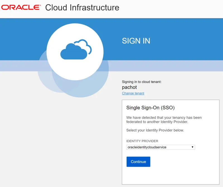Click the 'Select your Identity Provider below.' text

point(155,130)
